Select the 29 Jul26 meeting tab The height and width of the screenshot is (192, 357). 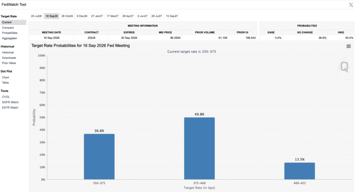(x=36, y=16)
